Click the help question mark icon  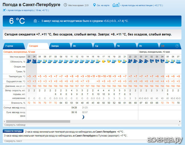[x=177, y=46]
